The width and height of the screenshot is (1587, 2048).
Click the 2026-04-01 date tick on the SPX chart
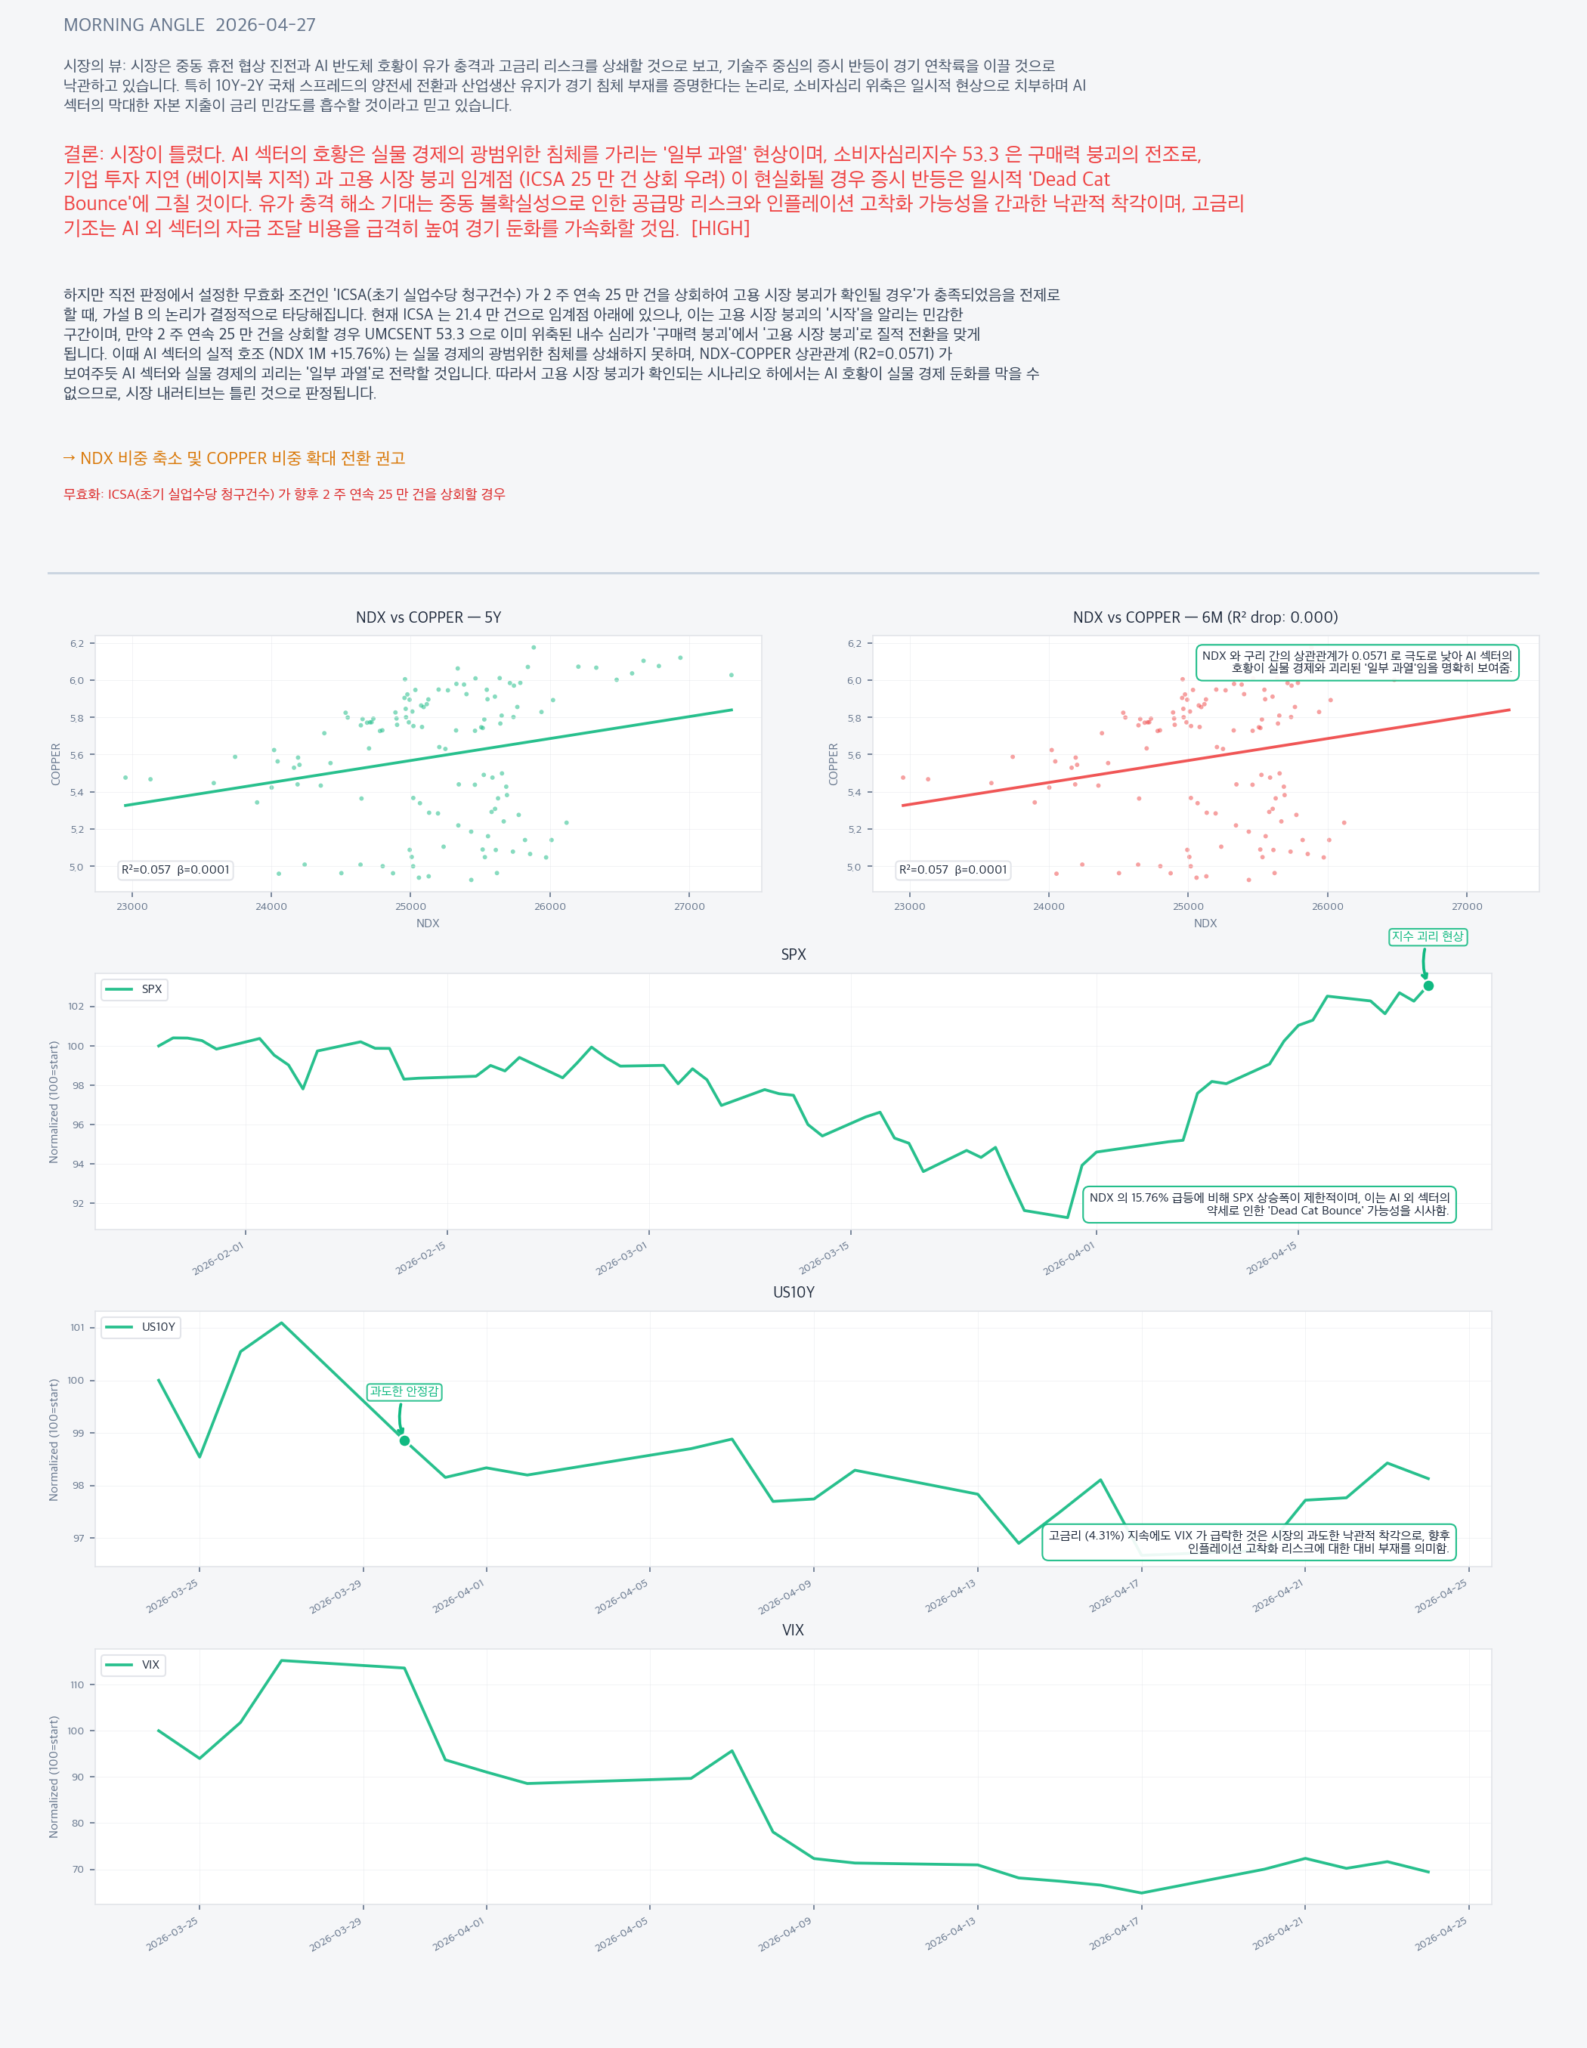tap(1069, 1259)
